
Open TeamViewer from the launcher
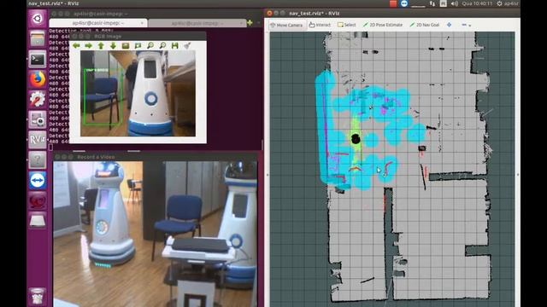coord(38,180)
